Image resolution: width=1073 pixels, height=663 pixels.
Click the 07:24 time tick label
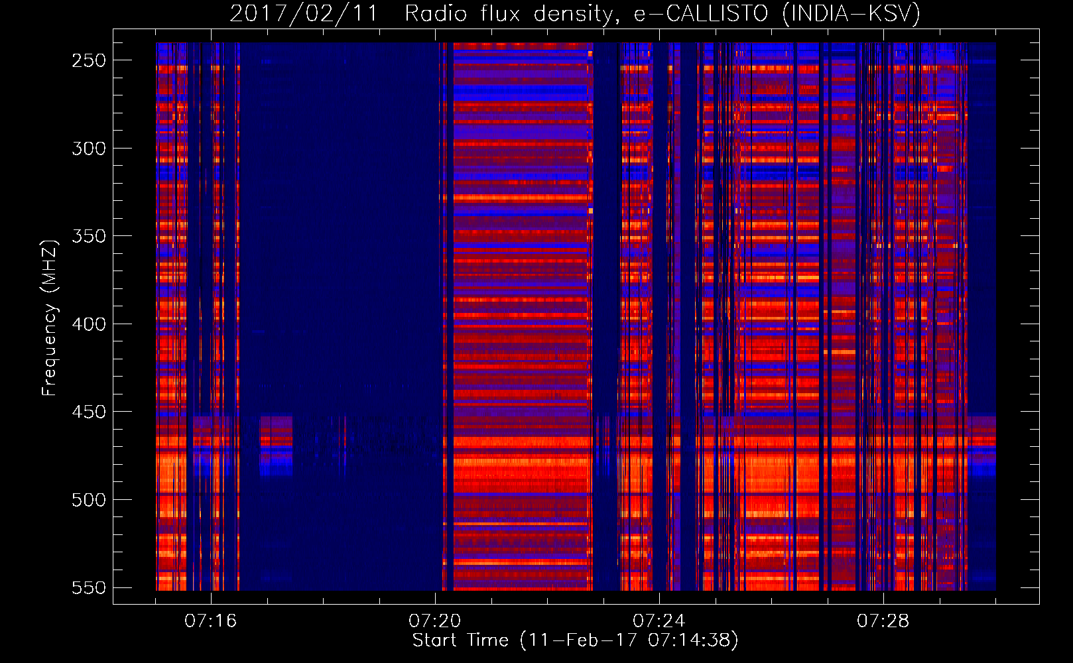point(659,621)
